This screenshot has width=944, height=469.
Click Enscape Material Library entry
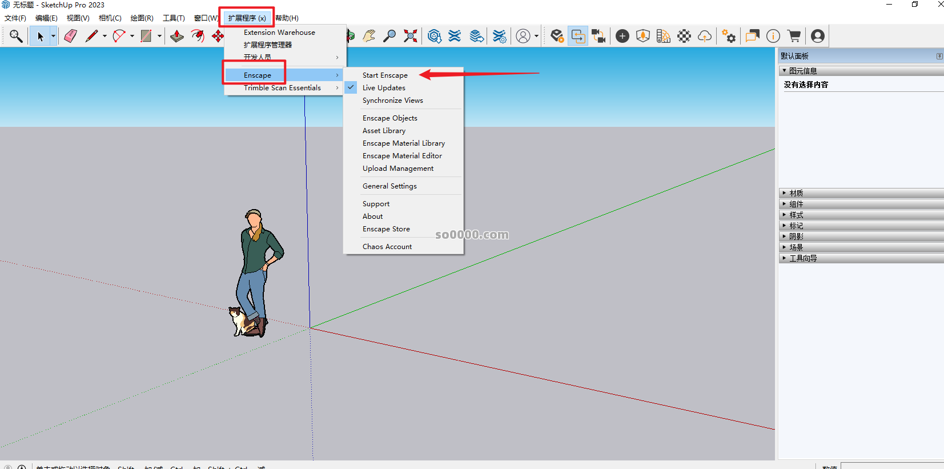403,143
